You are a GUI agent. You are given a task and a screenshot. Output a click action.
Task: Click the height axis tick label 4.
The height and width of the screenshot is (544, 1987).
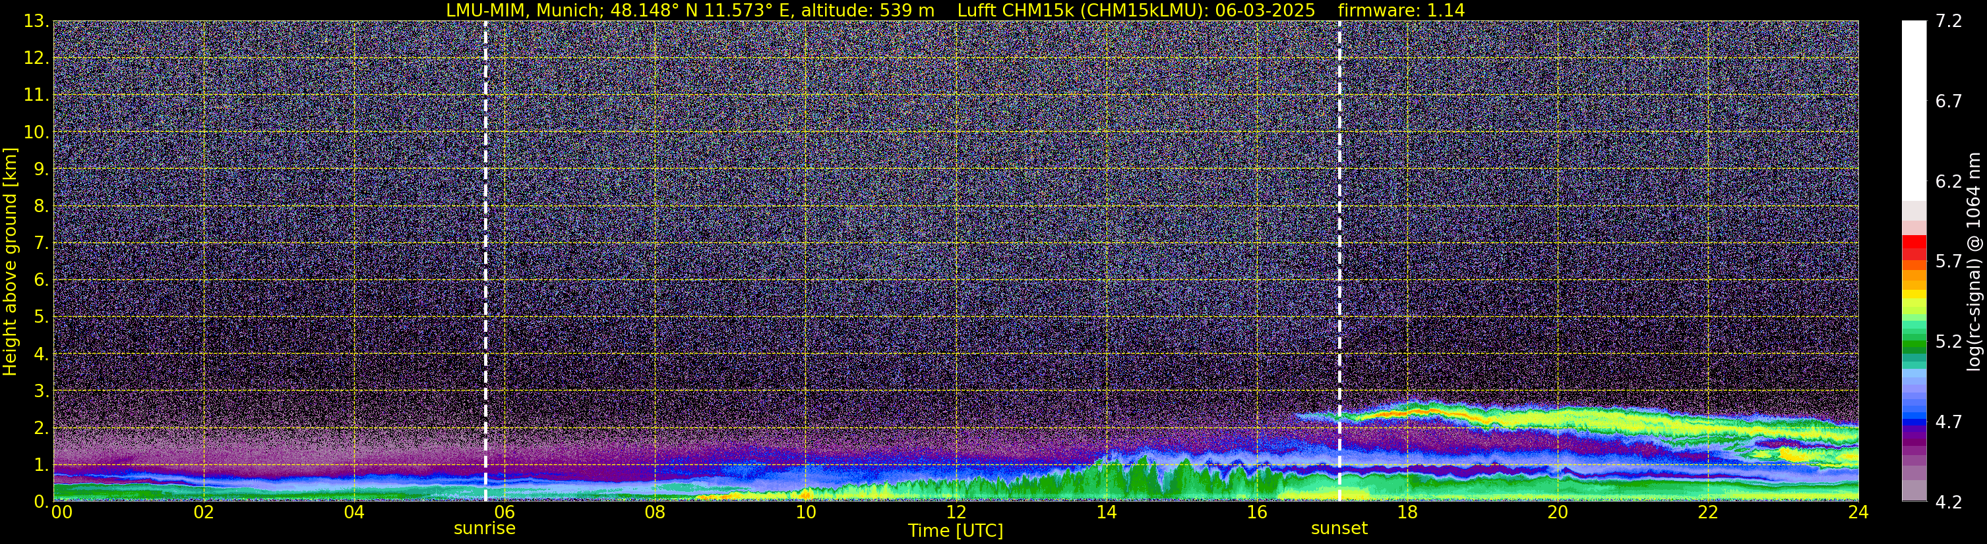(40, 354)
